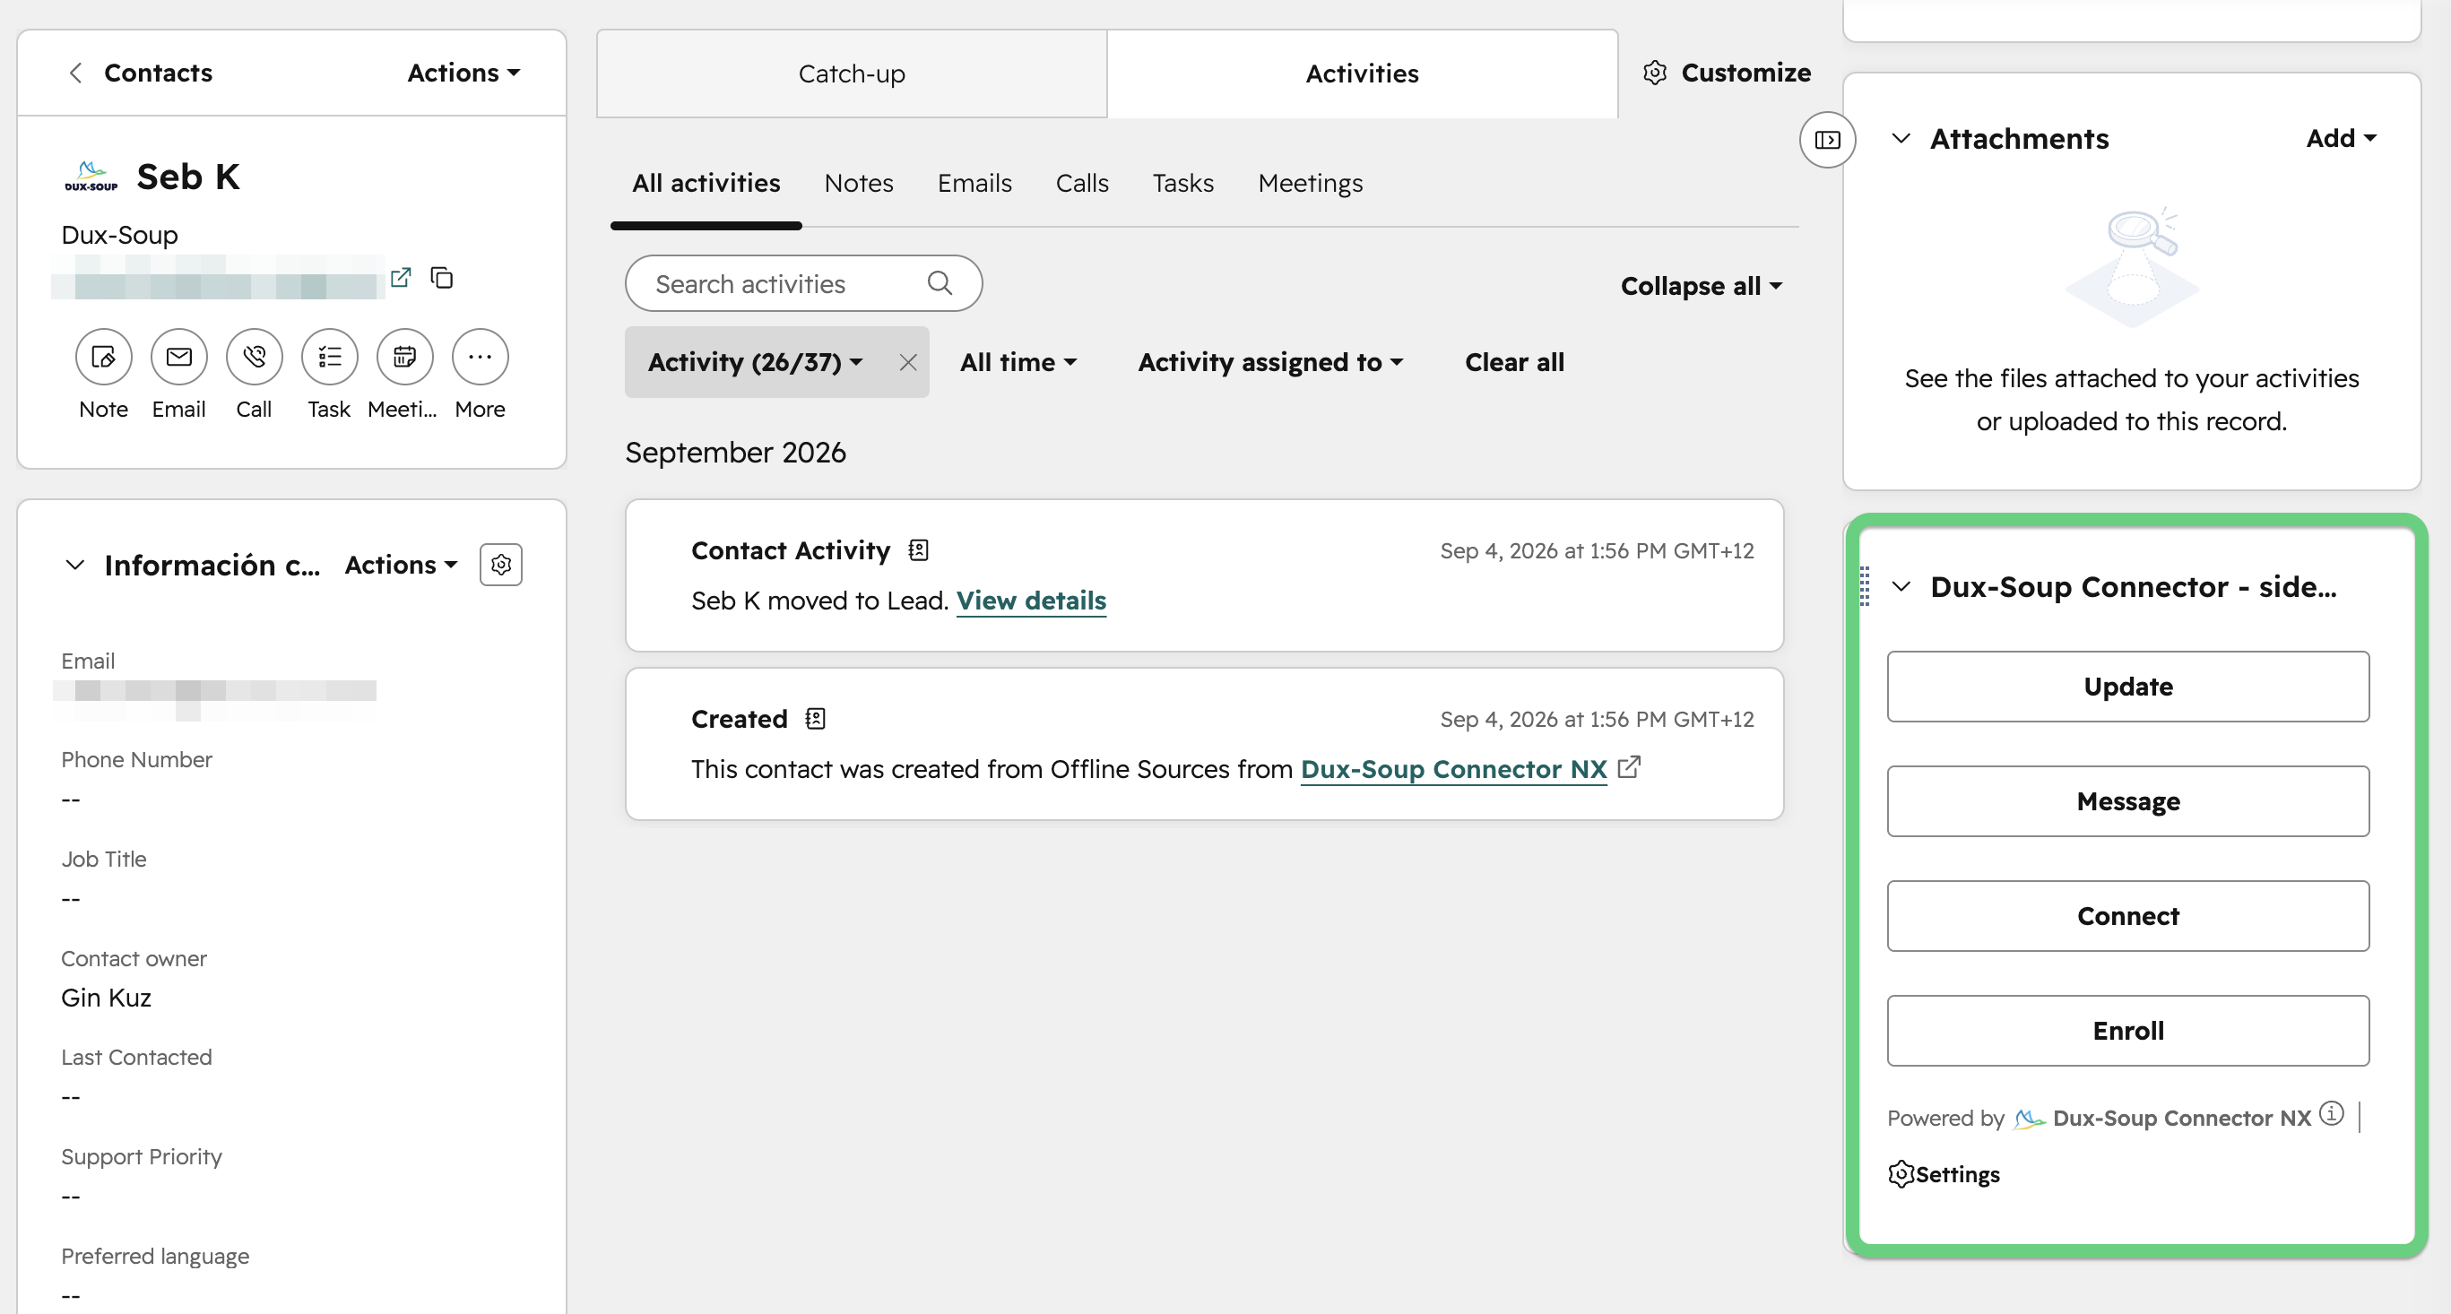
Task: Click the Dux-Soup company logo avatar
Action: tap(91, 177)
